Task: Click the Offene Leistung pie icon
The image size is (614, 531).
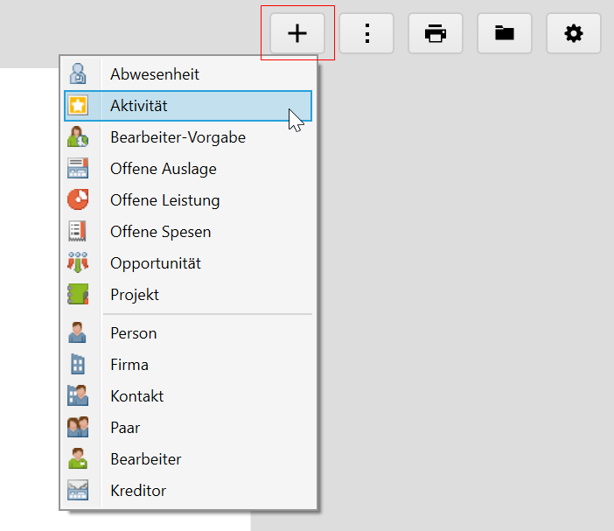Action: [78, 200]
